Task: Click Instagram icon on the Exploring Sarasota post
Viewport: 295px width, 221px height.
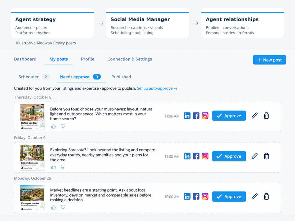Action: [205, 156]
